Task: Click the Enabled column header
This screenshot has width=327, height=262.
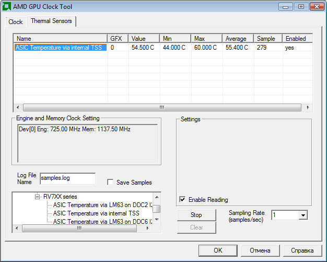Action: (x=297, y=39)
